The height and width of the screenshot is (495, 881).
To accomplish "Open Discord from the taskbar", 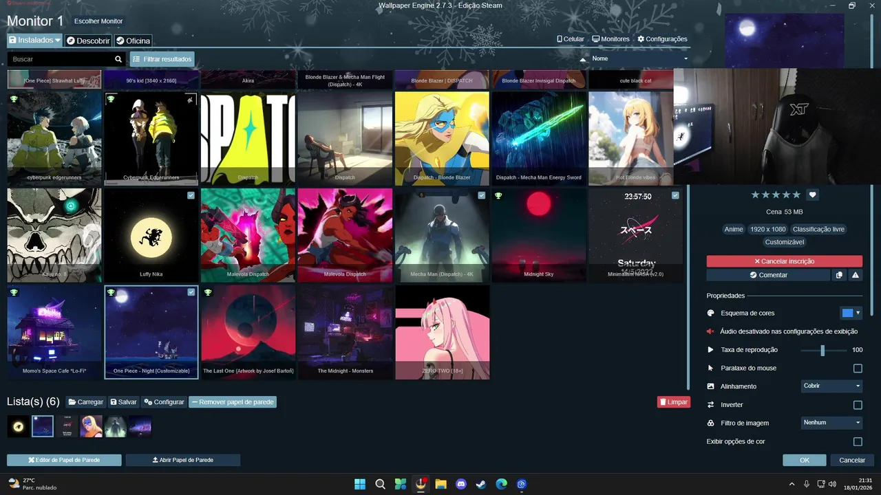I will click(x=461, y=484).
